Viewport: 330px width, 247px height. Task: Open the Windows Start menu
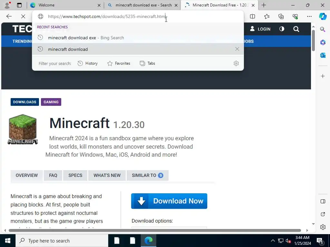pos(8,241)
